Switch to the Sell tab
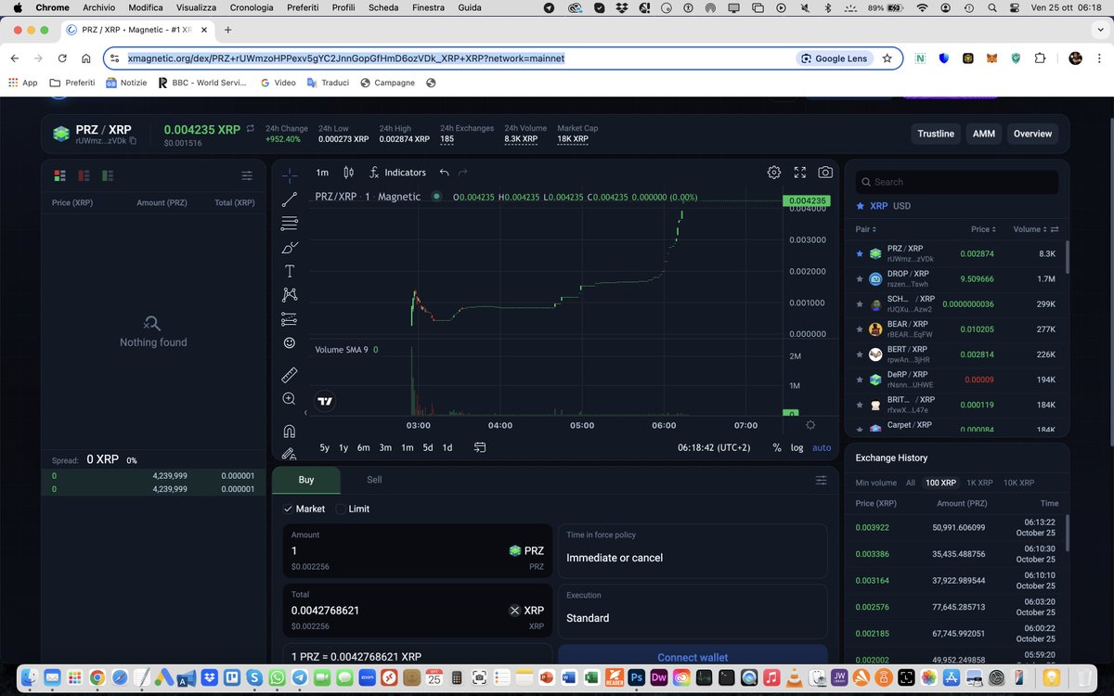Image resolution: width=1114 pixels, height=696 pixels. tap(374, 480)
